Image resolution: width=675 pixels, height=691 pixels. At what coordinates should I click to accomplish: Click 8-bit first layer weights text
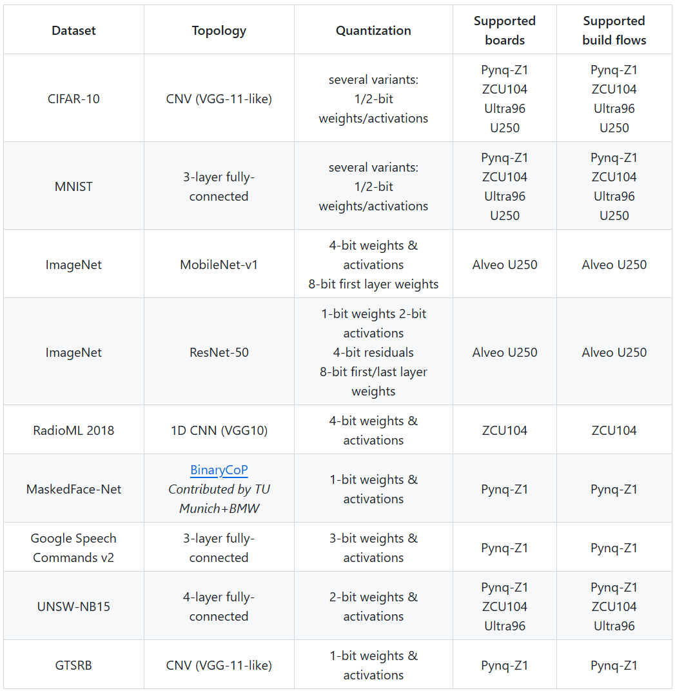point(373,284)
